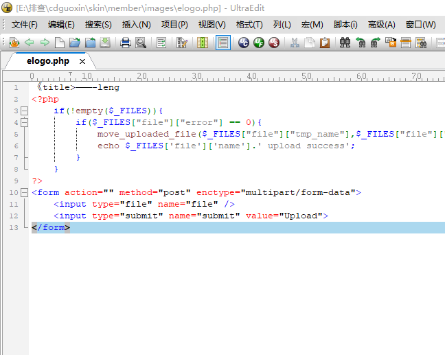
Task: Collapse the code fold at line 4
Action: coord(25,122)
